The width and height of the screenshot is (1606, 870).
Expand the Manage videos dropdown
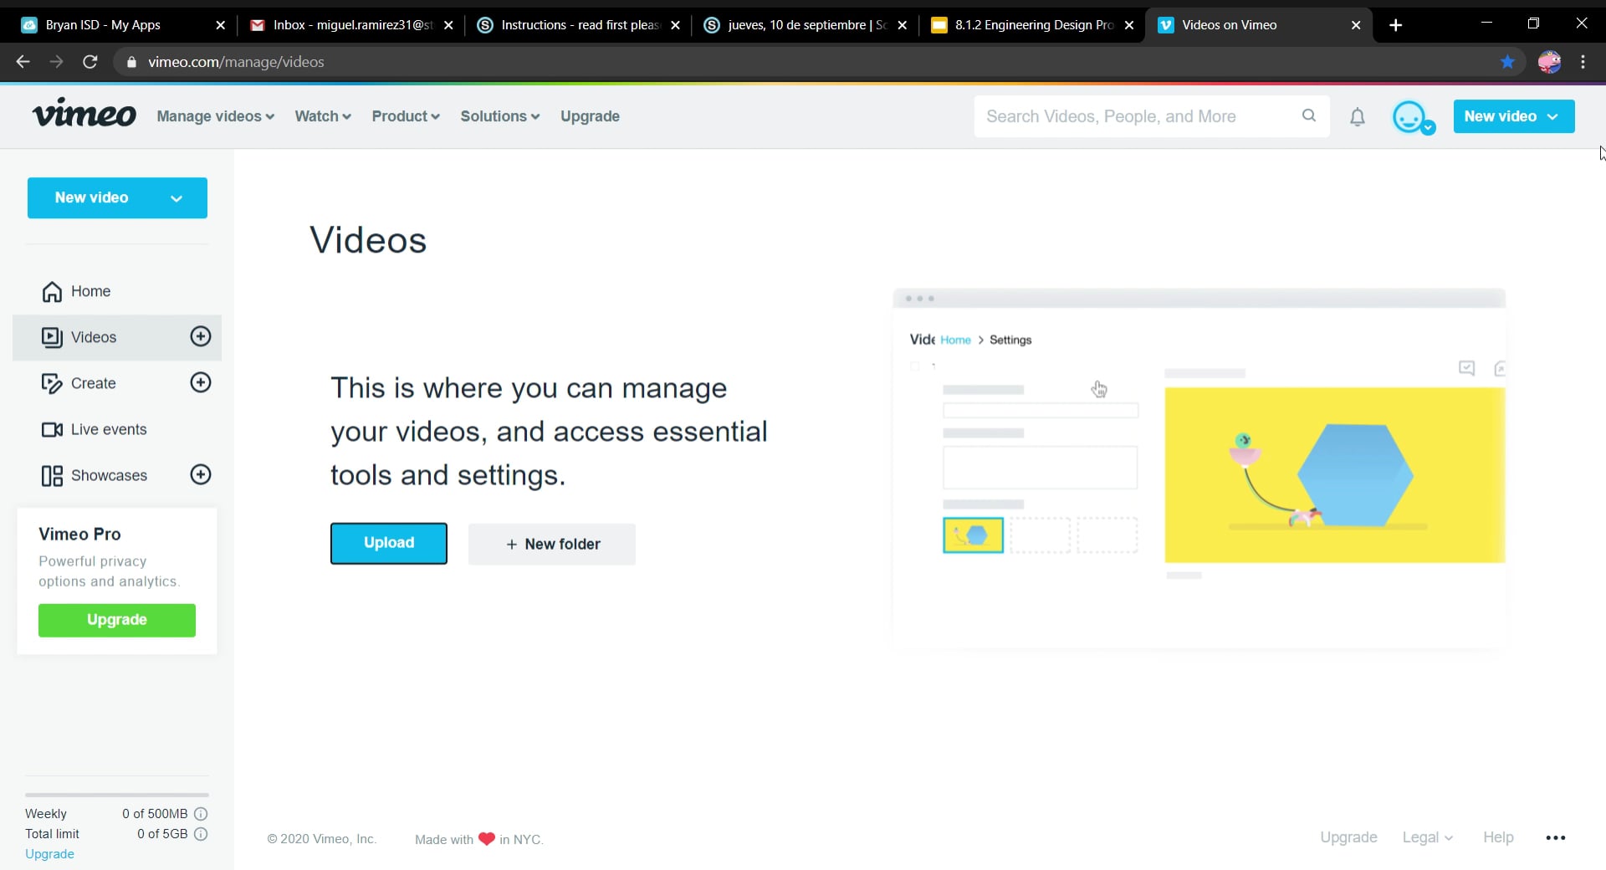216,116
